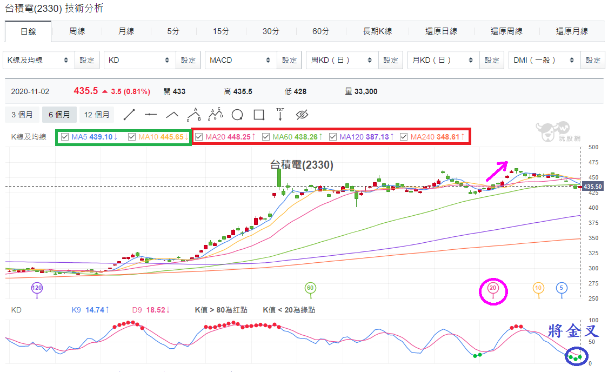Screen dimensions: 608x372
Task: Click 設定 button beside KD dropdown
Action: 188,60
